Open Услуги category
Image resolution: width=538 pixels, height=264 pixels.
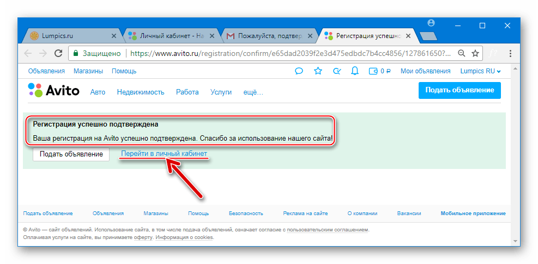pos(221,92)
